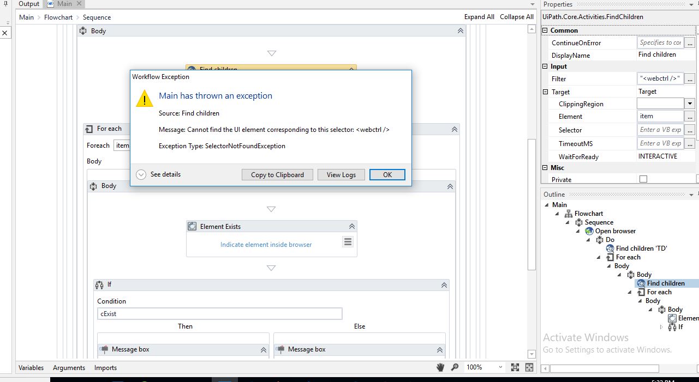Select highlighted Find children in Outline

point(666,283)
